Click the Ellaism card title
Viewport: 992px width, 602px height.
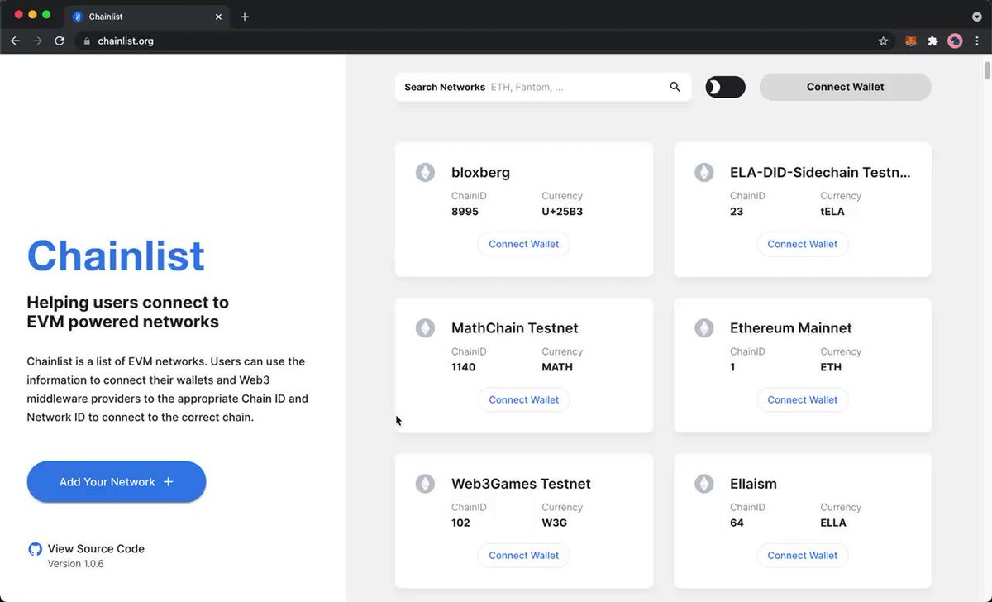click(753, 484)
